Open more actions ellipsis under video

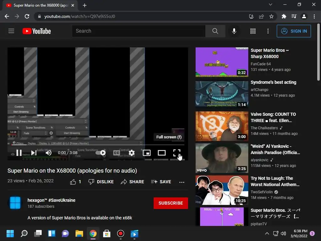[x=182, y=182]
